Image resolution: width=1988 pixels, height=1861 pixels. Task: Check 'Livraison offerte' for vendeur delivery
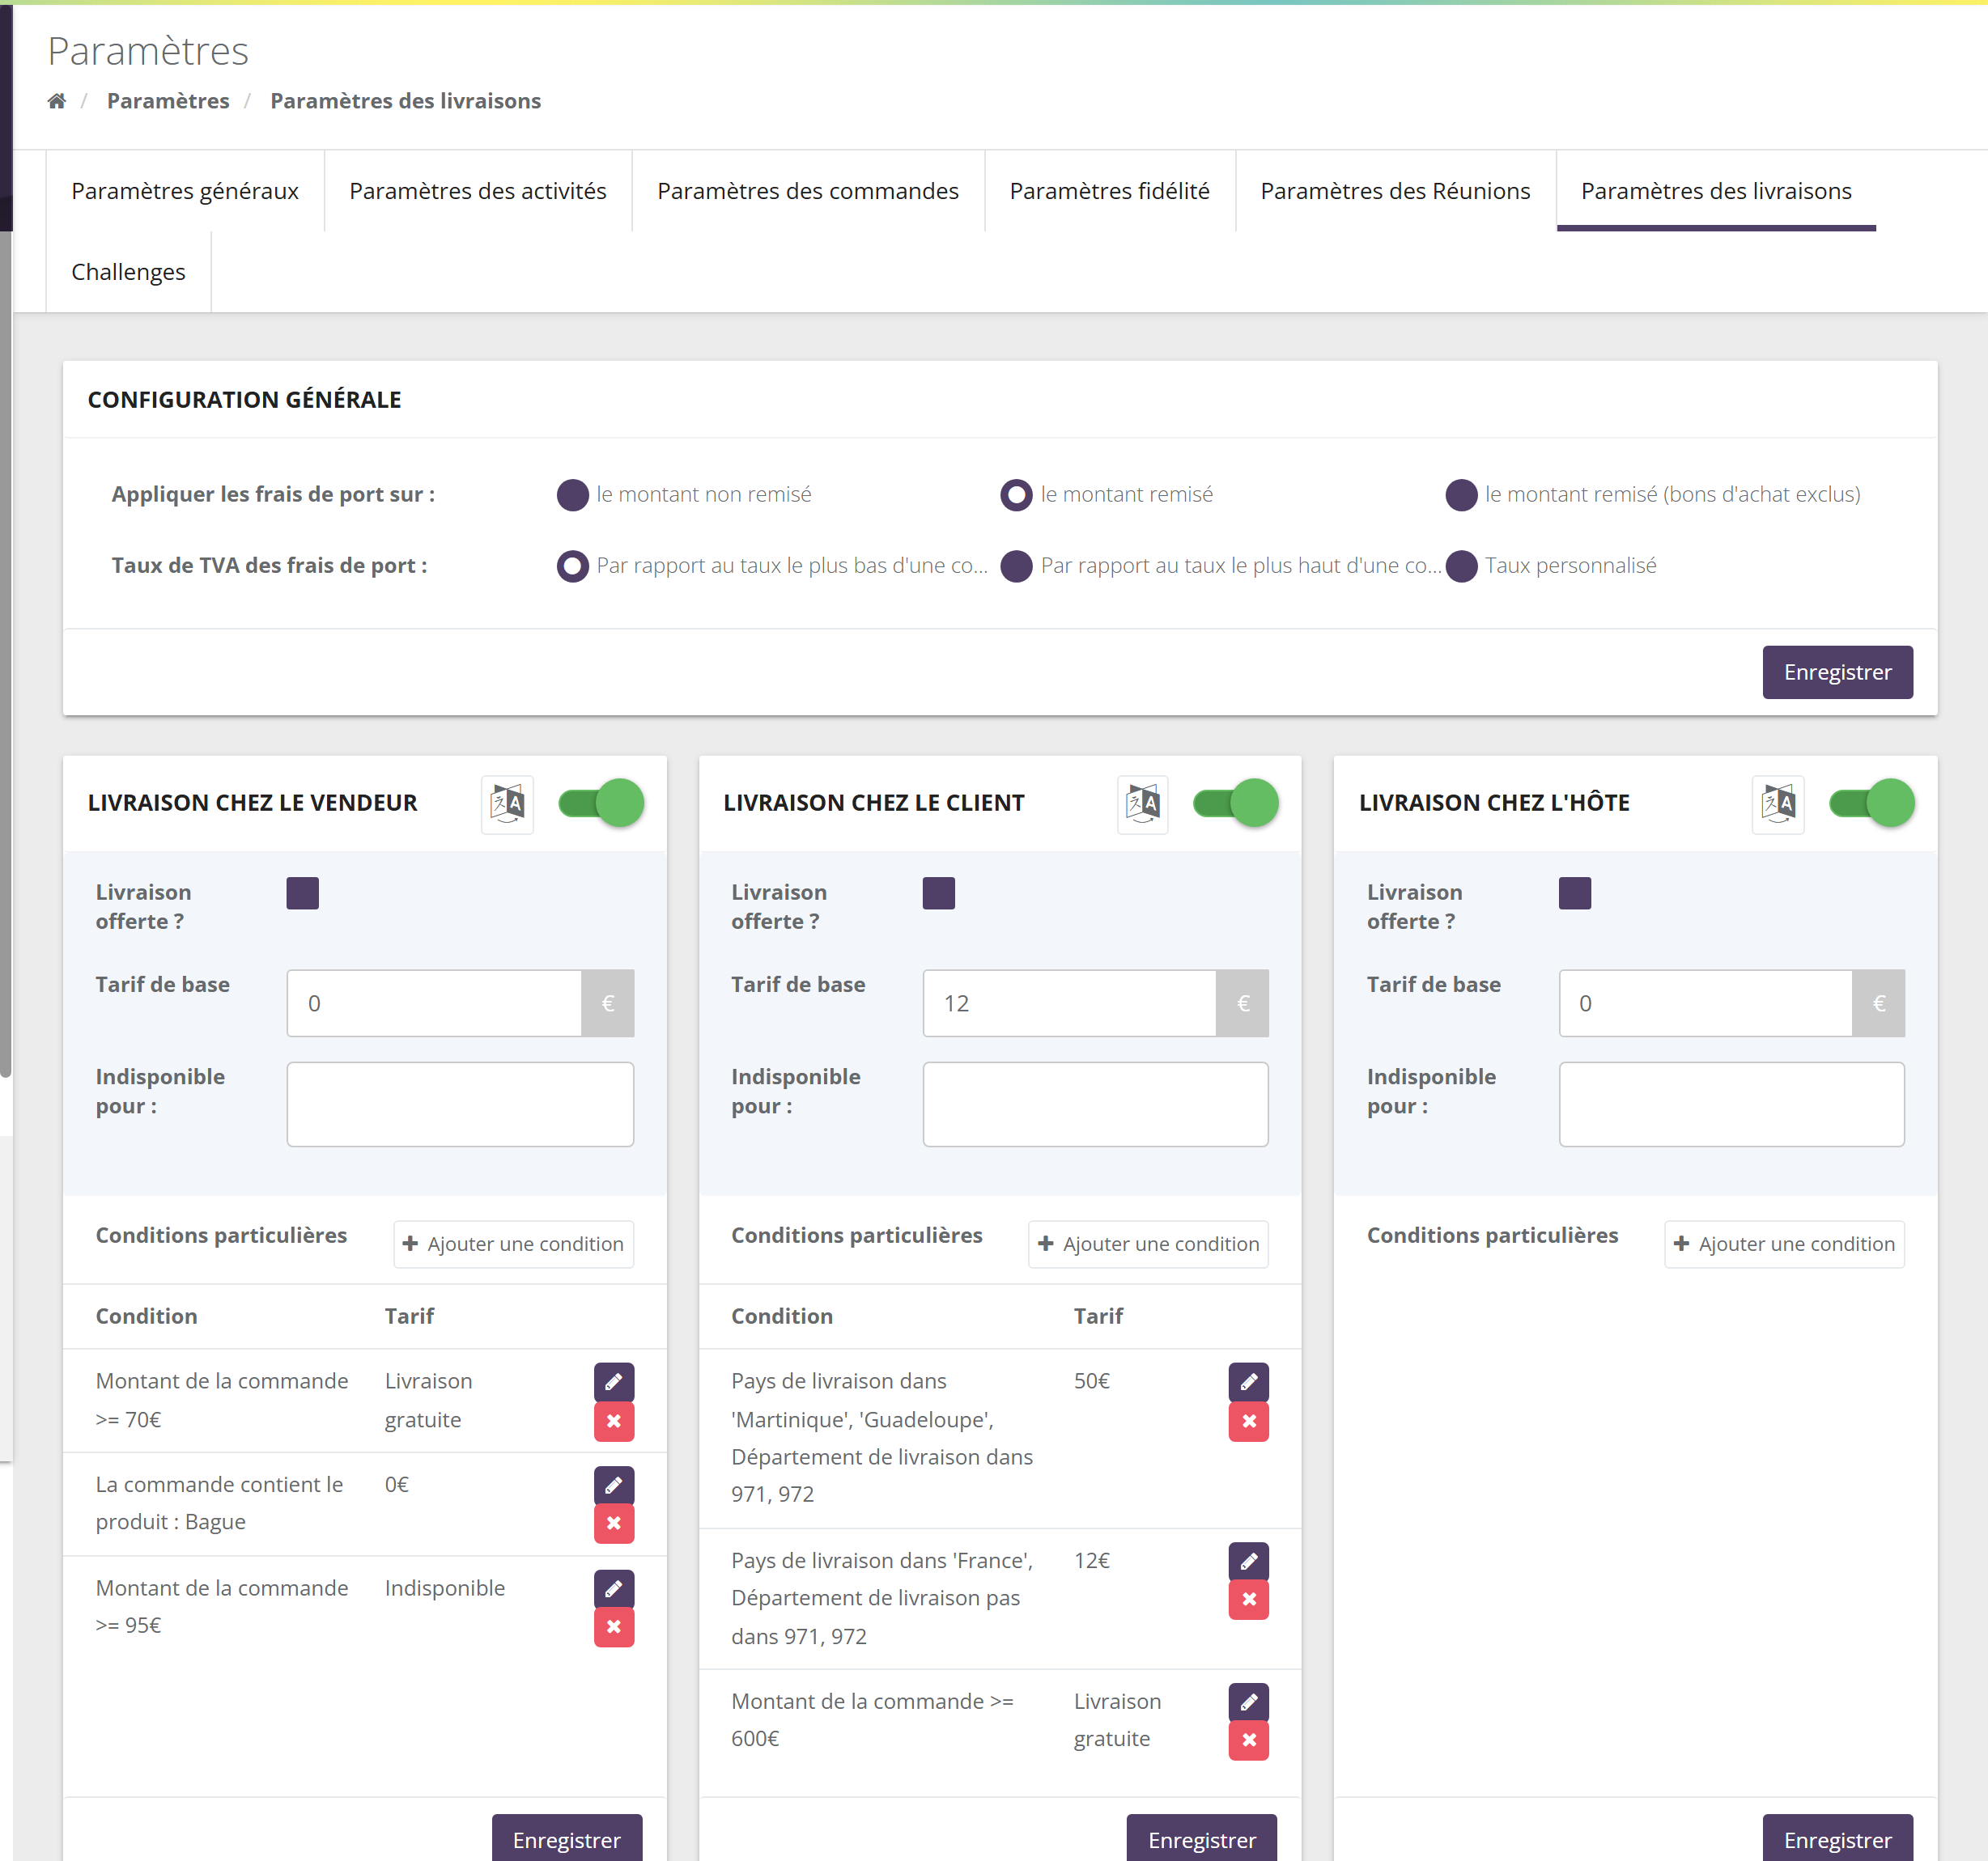coord(303,893)
